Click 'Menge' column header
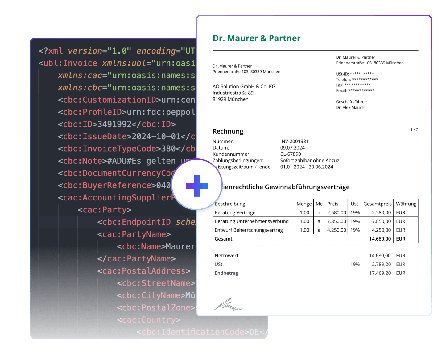 304,204
